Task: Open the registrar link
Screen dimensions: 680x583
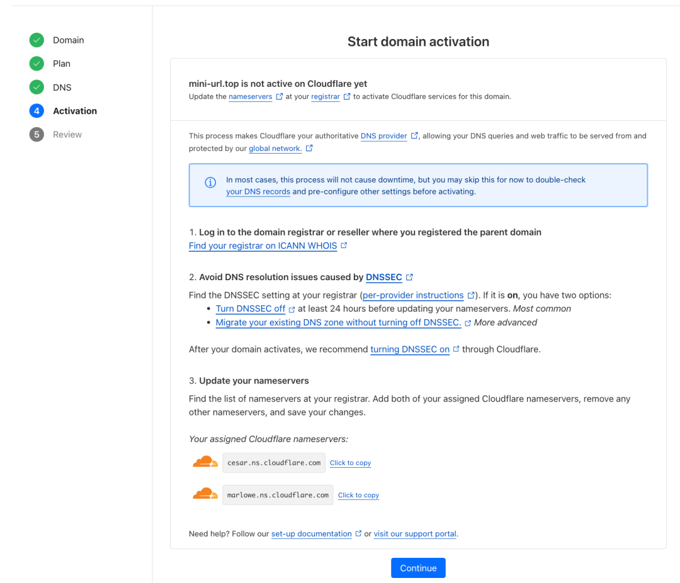Action: coord(326,96)
